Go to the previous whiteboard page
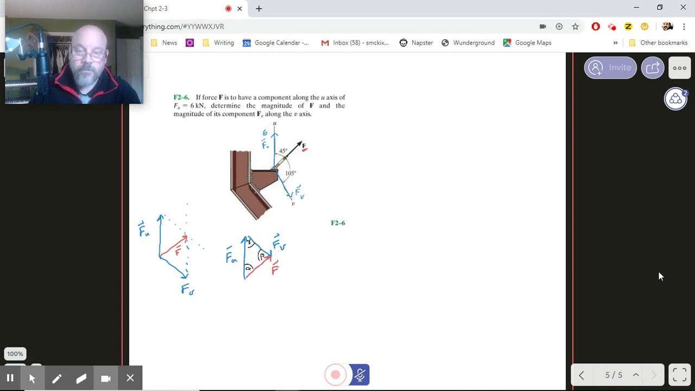The width and height of the screenshot is (695, 391). tap(581, 375)
